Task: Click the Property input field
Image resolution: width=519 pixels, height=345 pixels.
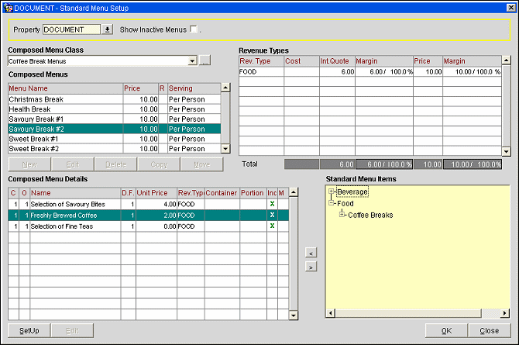Action: pos(71,29)
